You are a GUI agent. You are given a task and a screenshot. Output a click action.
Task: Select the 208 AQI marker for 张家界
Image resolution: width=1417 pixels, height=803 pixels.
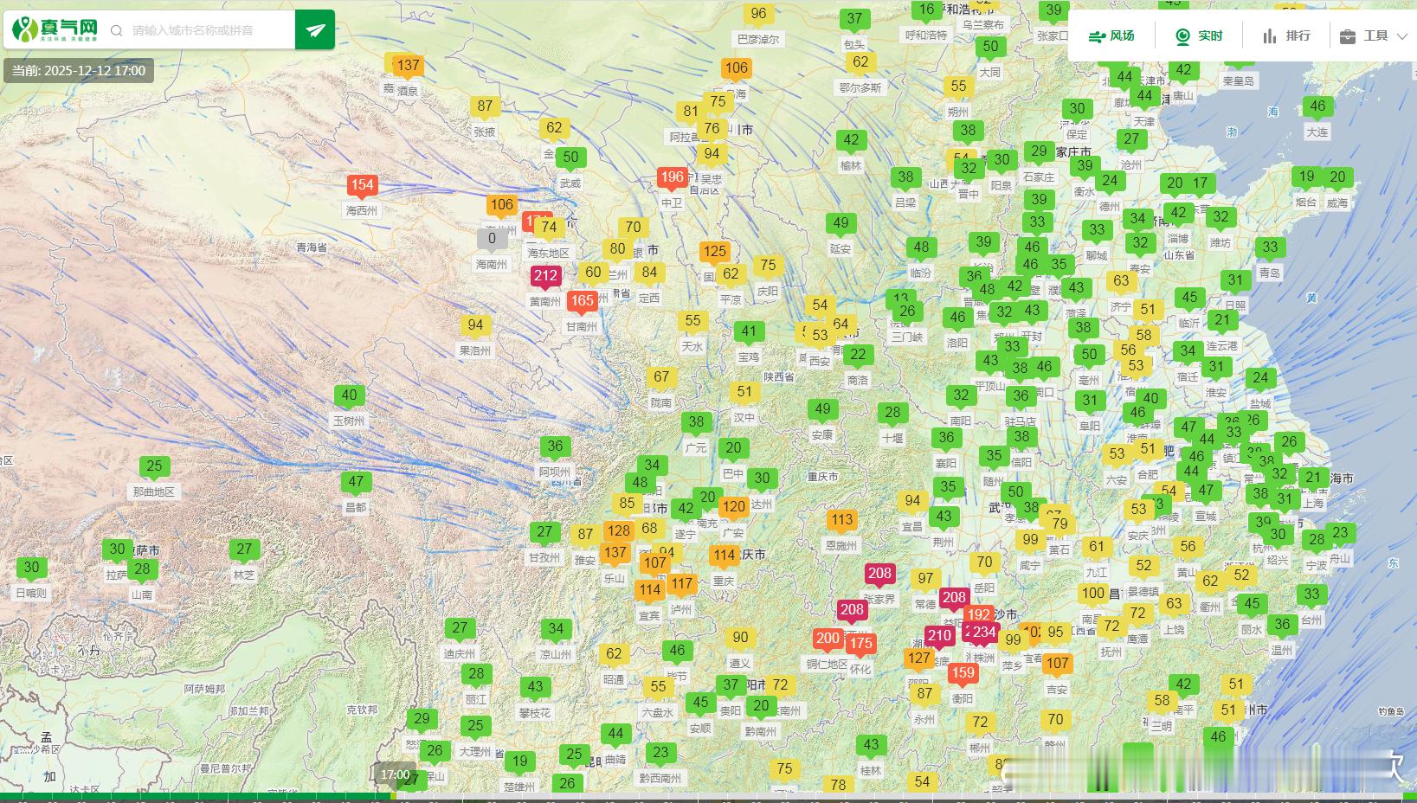[879, 574]
